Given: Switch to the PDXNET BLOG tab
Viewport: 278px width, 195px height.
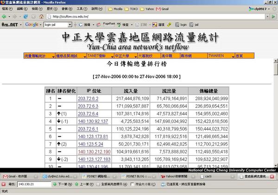Looking at the screenshot, I should click(139, 176).
